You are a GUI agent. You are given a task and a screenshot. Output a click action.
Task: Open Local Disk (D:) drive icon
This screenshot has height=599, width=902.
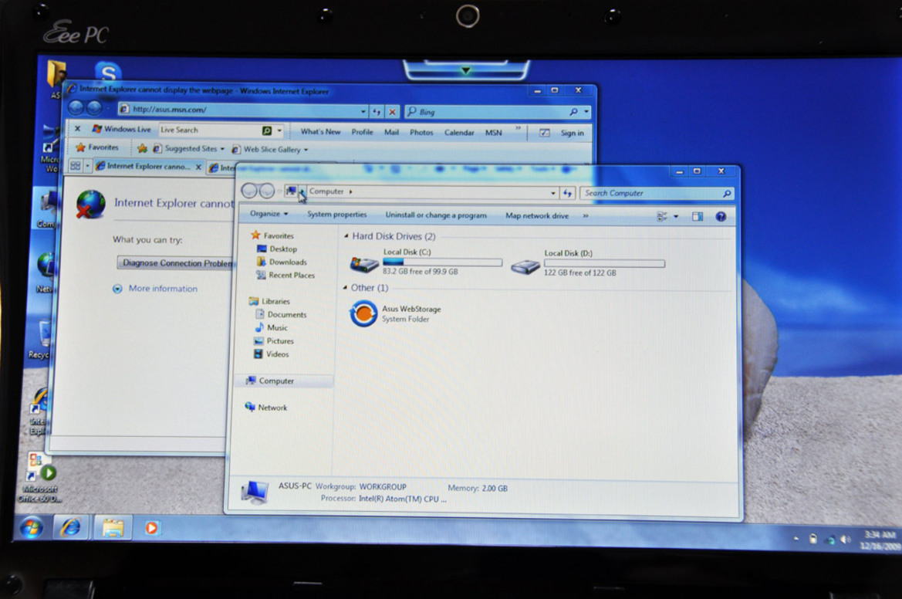525,266
